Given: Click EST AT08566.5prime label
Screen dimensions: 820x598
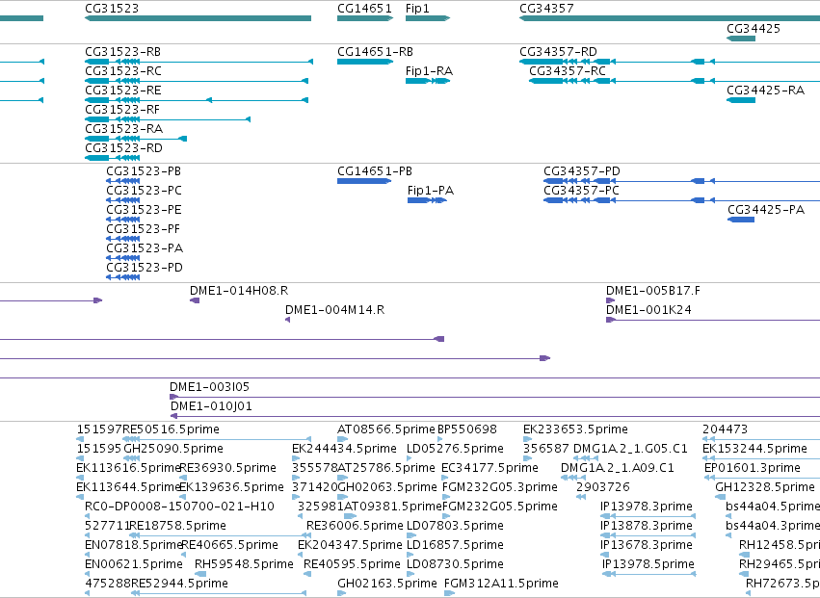Looking at the screenshot, I should [x=386, y=429].
